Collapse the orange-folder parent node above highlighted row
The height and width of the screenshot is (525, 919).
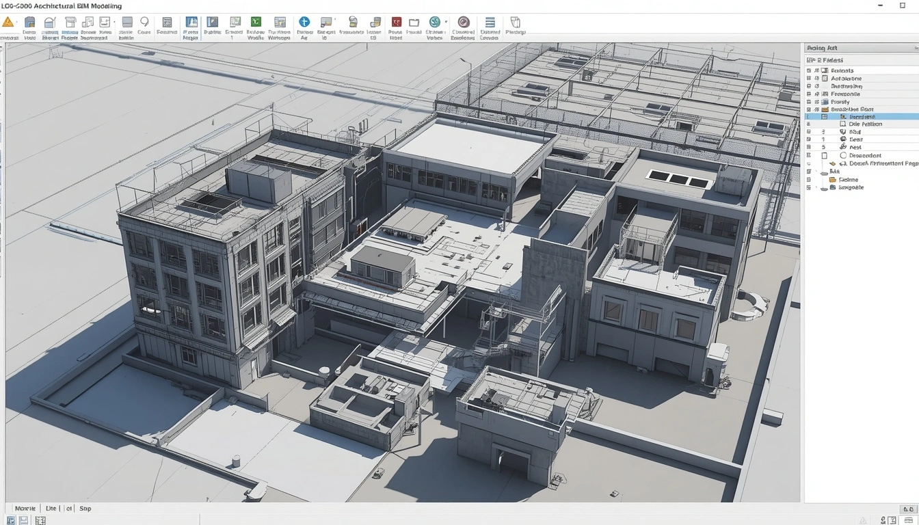(809, 109)
